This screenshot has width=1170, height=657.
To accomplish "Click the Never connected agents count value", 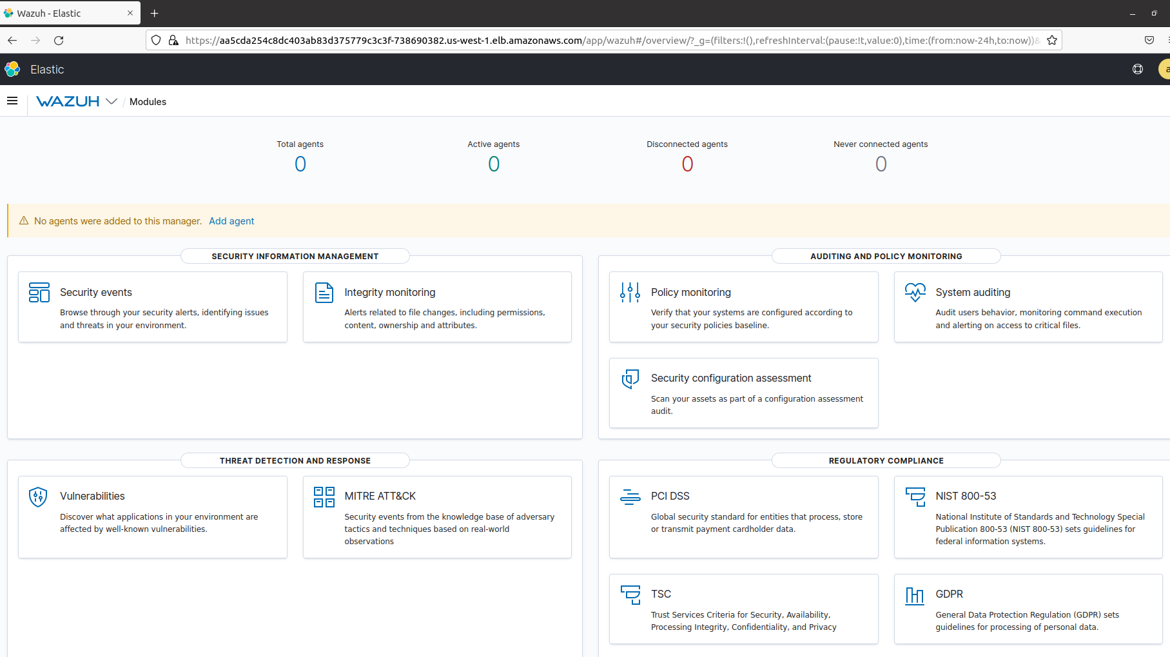I will [x=881, y=164].
